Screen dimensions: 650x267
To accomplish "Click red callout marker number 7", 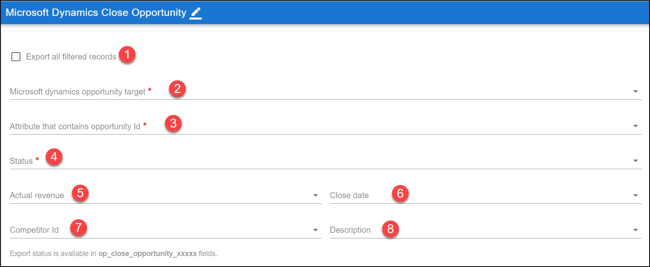I will pos(78,227).
